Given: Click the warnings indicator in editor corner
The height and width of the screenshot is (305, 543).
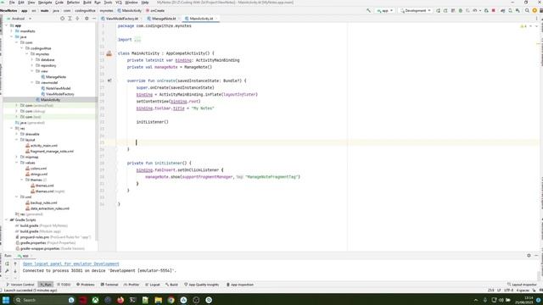Looking at the screenshot, I should click(523, 26).
